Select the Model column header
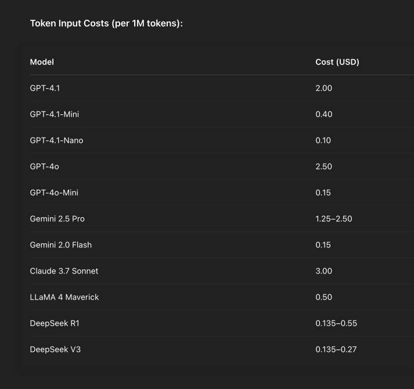 pos(42,62)
